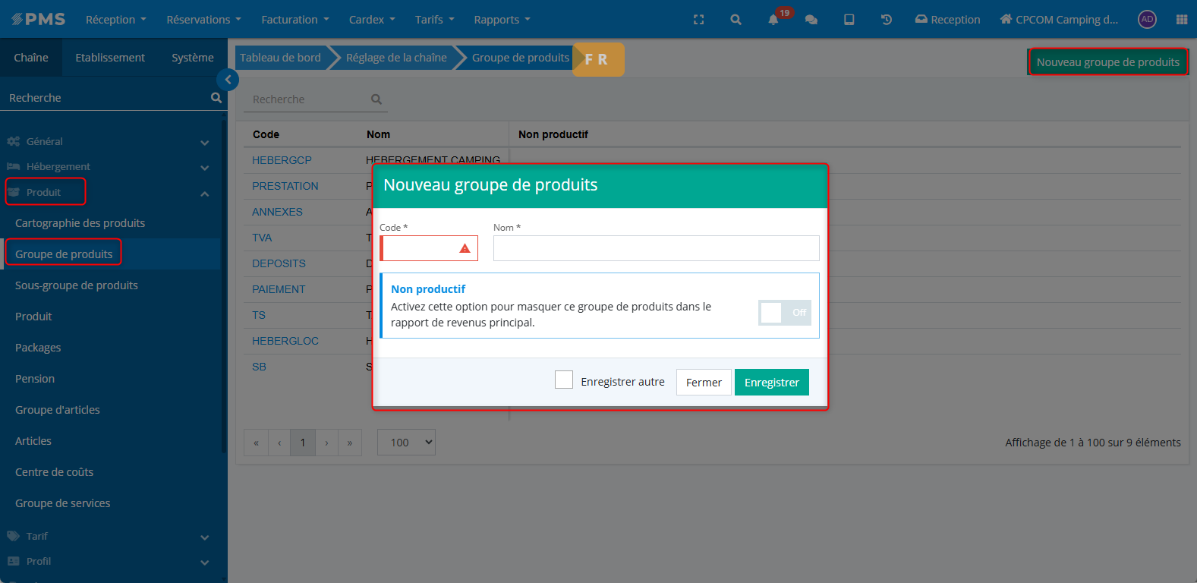Viewport: 1197px width, 583px height.
Task: Toggle the Non productif switch
Action: pos(784,313)
